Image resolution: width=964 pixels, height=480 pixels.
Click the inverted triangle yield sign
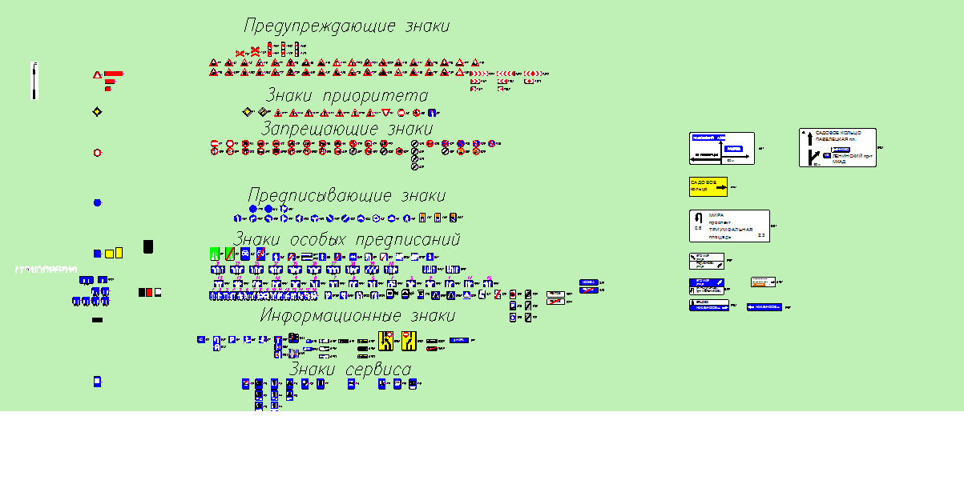tap(386, 113)
